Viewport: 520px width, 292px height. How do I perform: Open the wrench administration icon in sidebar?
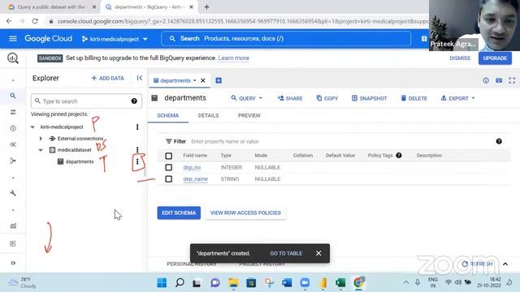13,193
